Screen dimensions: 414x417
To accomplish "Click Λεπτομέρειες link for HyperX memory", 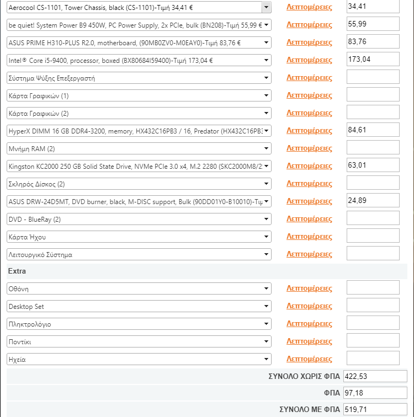I will [x=309, y=131].
